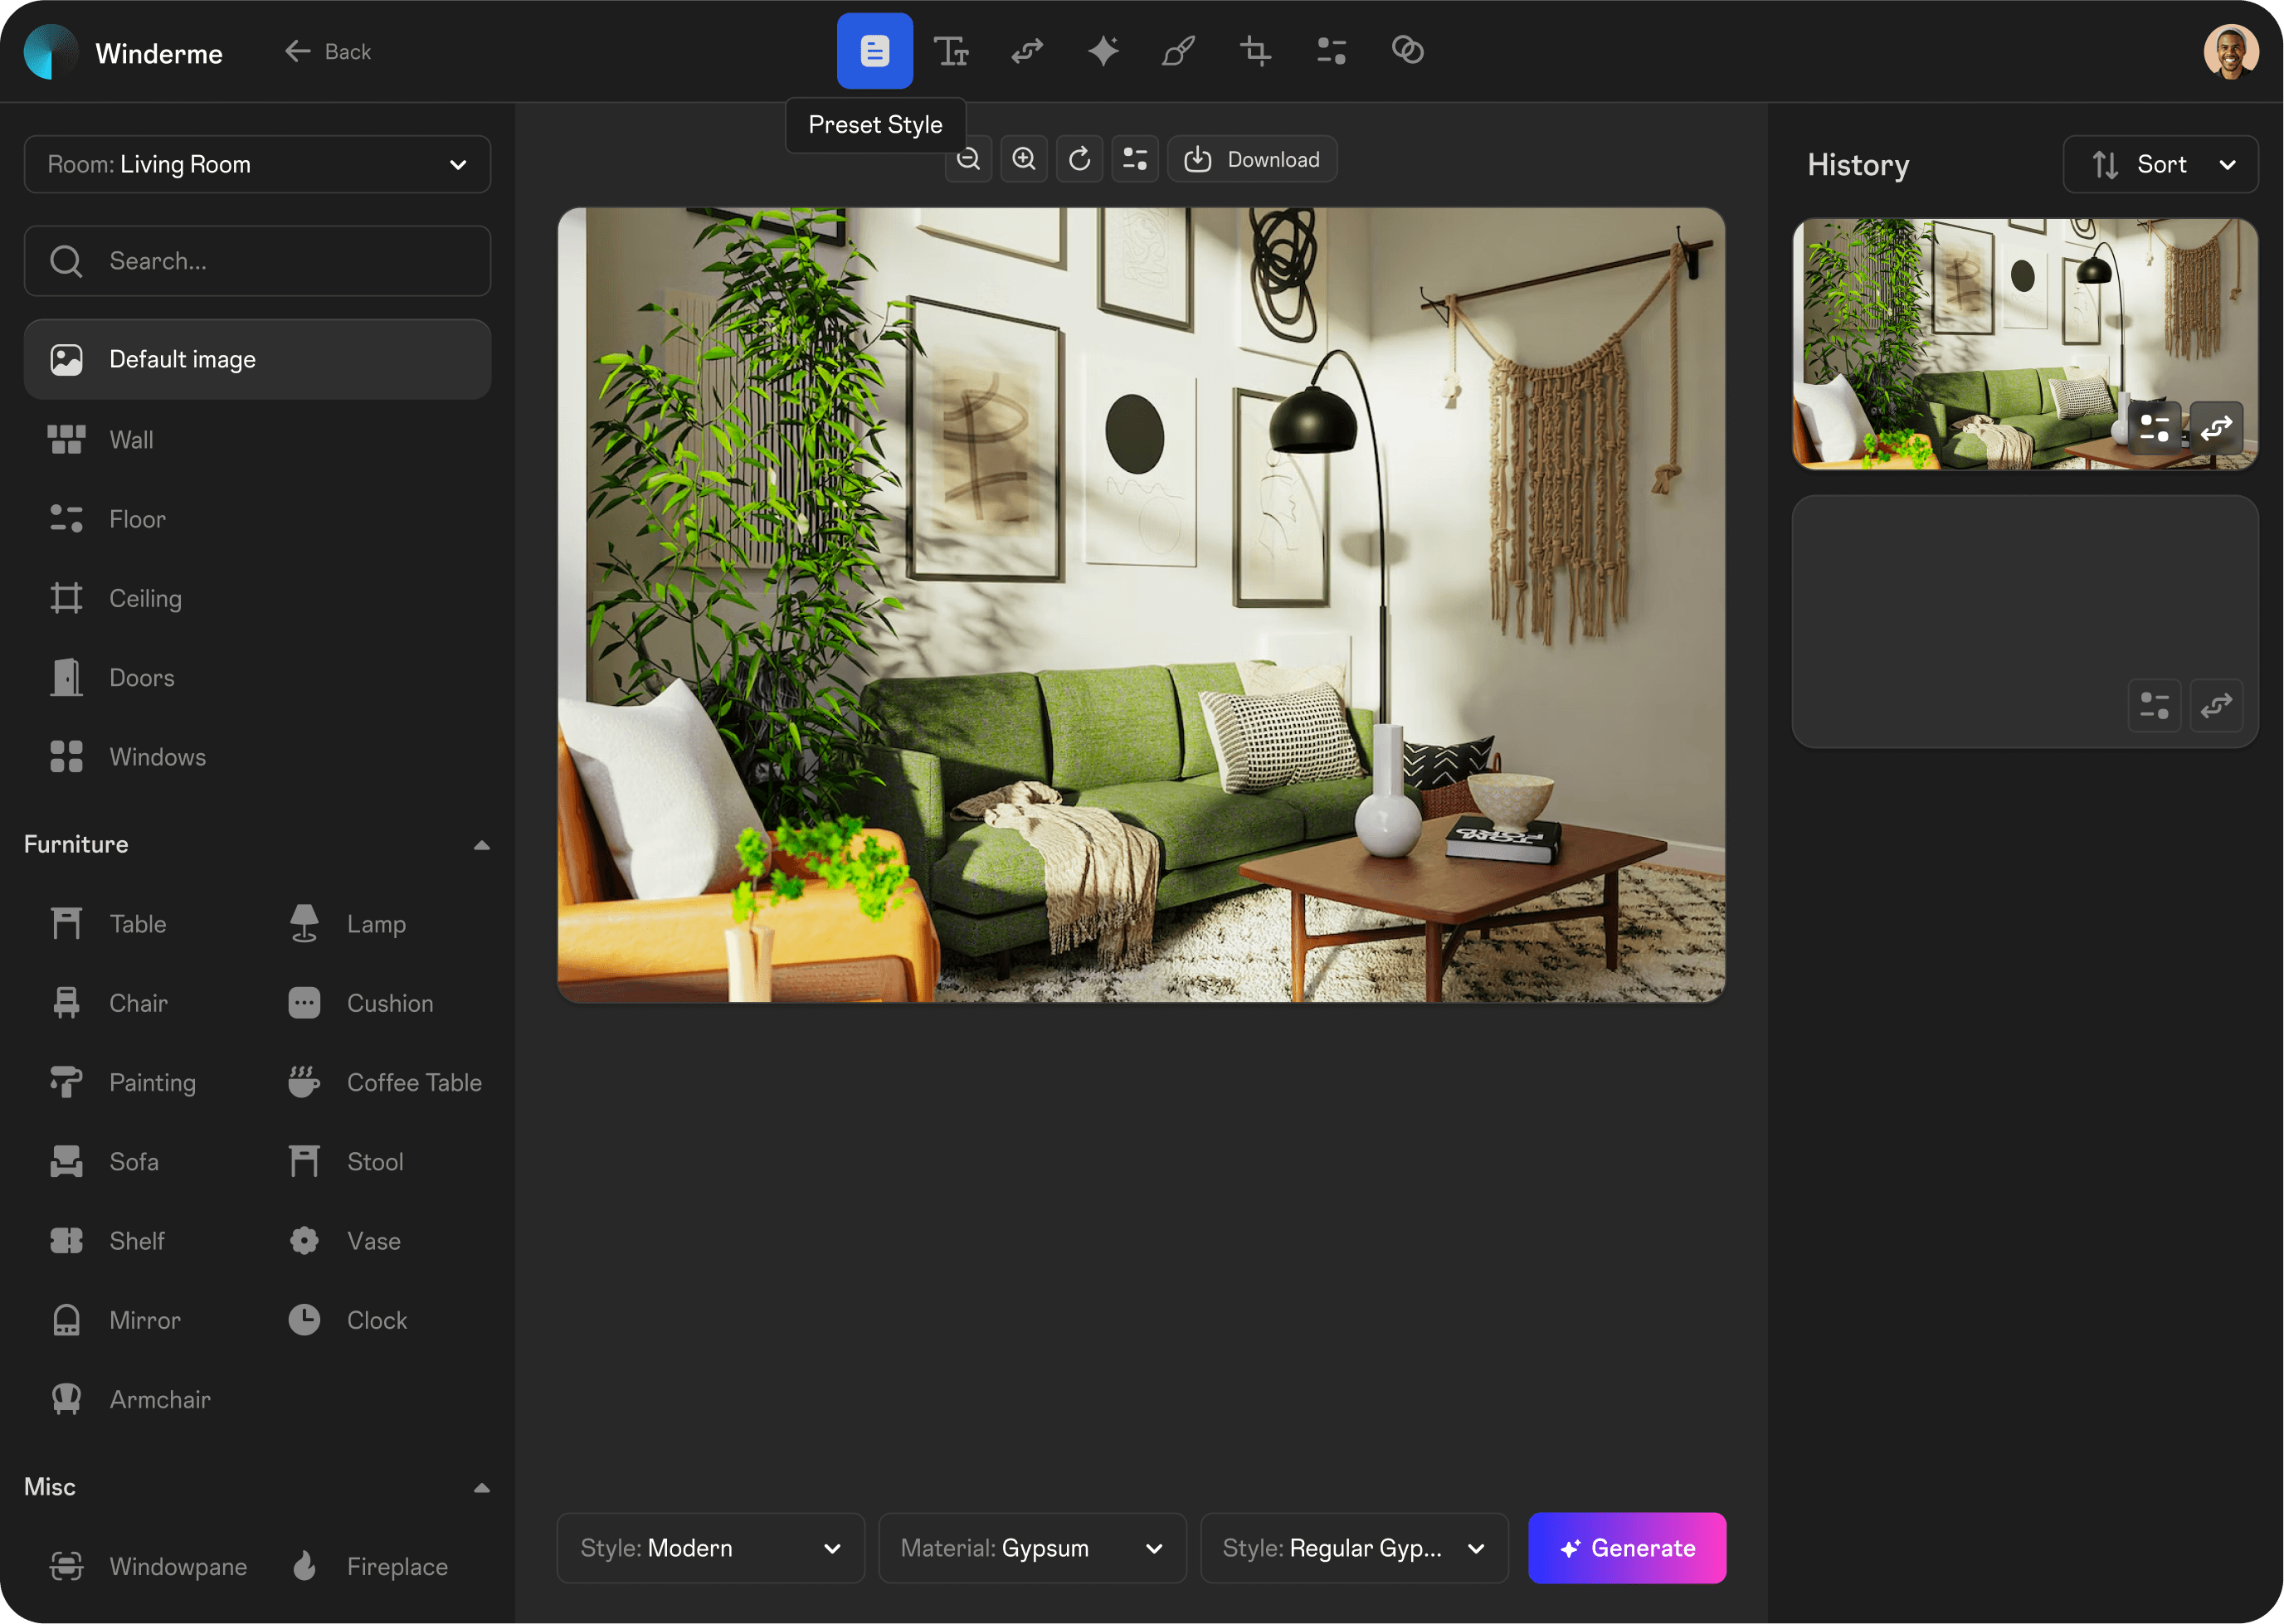
Task: Open the Sort dropdown in History
Action: pyautogui.click(x=2160, y=164)
